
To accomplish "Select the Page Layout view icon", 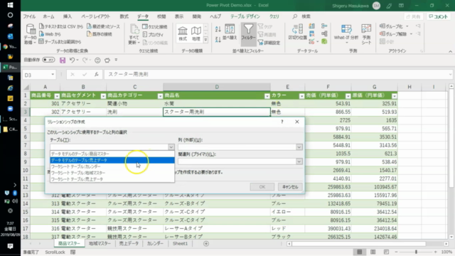I will [373, 252].
